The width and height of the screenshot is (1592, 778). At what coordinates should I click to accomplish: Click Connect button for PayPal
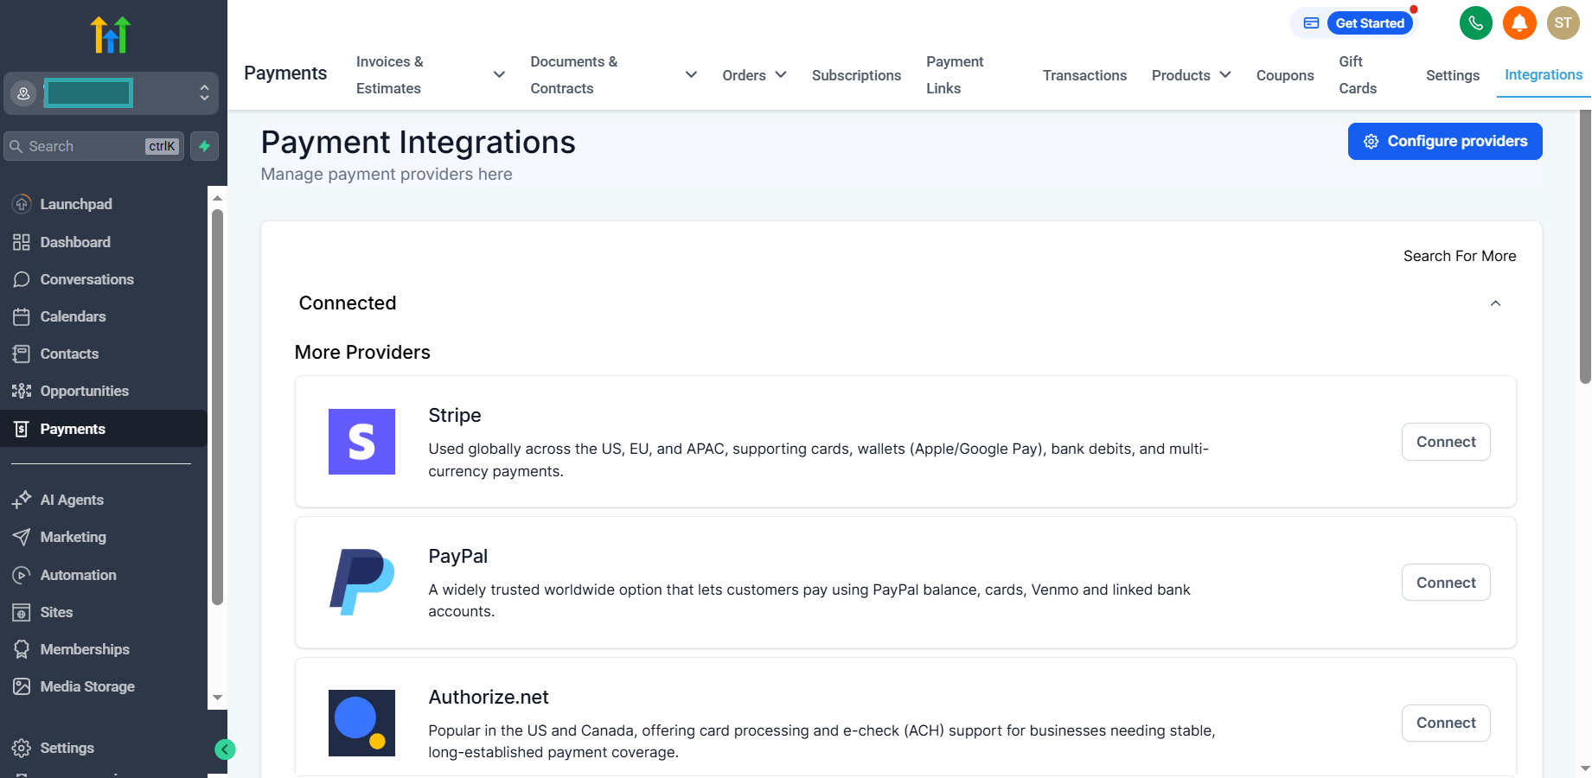point(1446,583)
